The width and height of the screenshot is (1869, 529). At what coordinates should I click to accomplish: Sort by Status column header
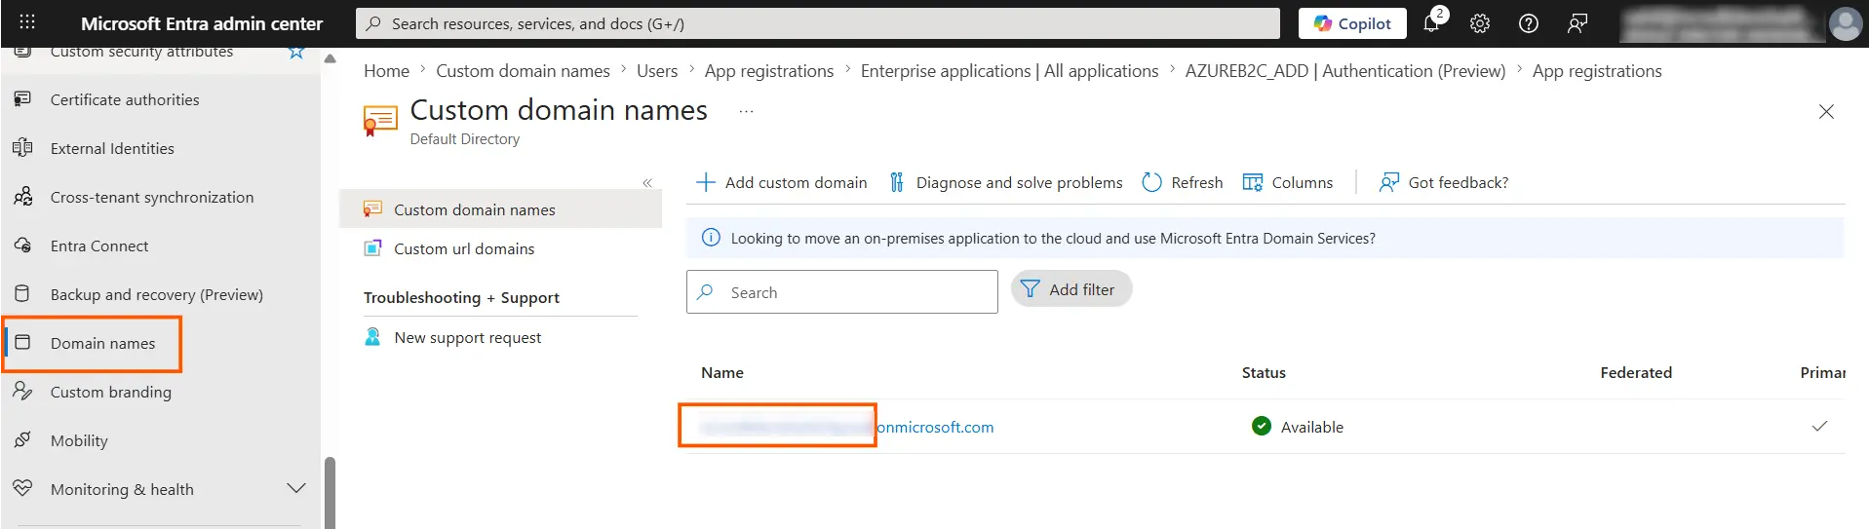[x=1264, y=372]
